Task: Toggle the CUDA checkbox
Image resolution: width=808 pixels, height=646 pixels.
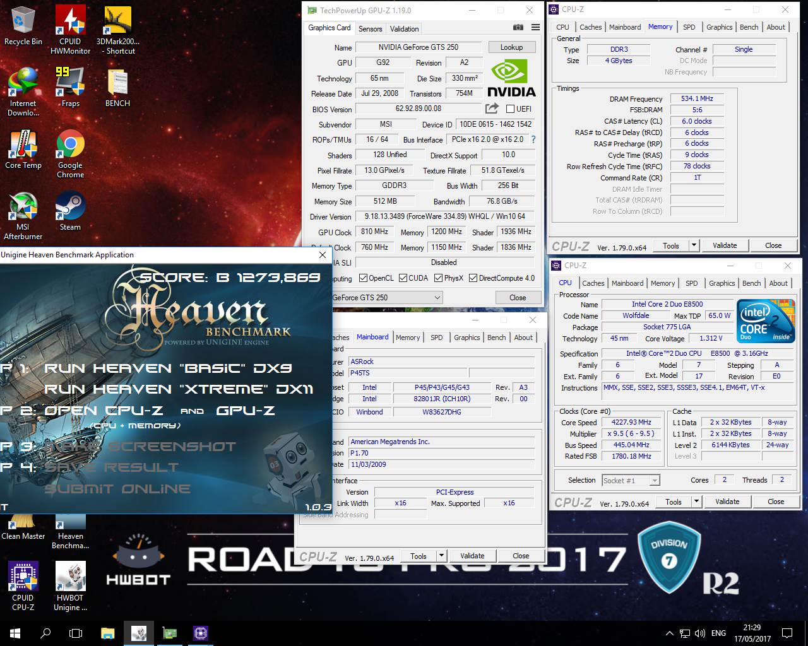Action: click(x=402, y=278)
